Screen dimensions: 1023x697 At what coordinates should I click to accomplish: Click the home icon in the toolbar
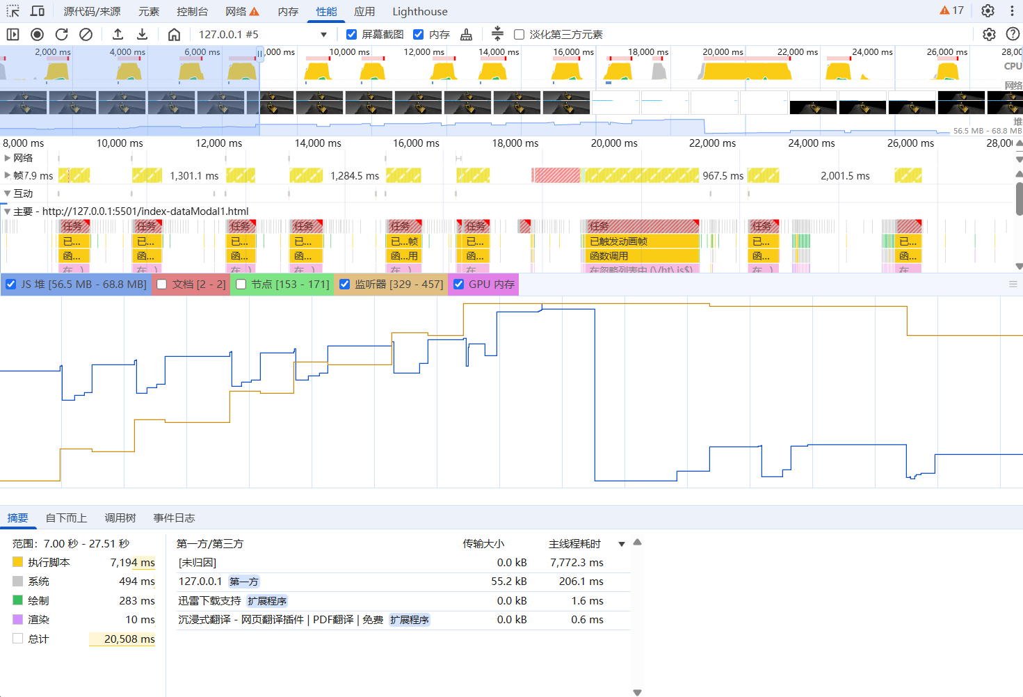click(x=174, y=34)
